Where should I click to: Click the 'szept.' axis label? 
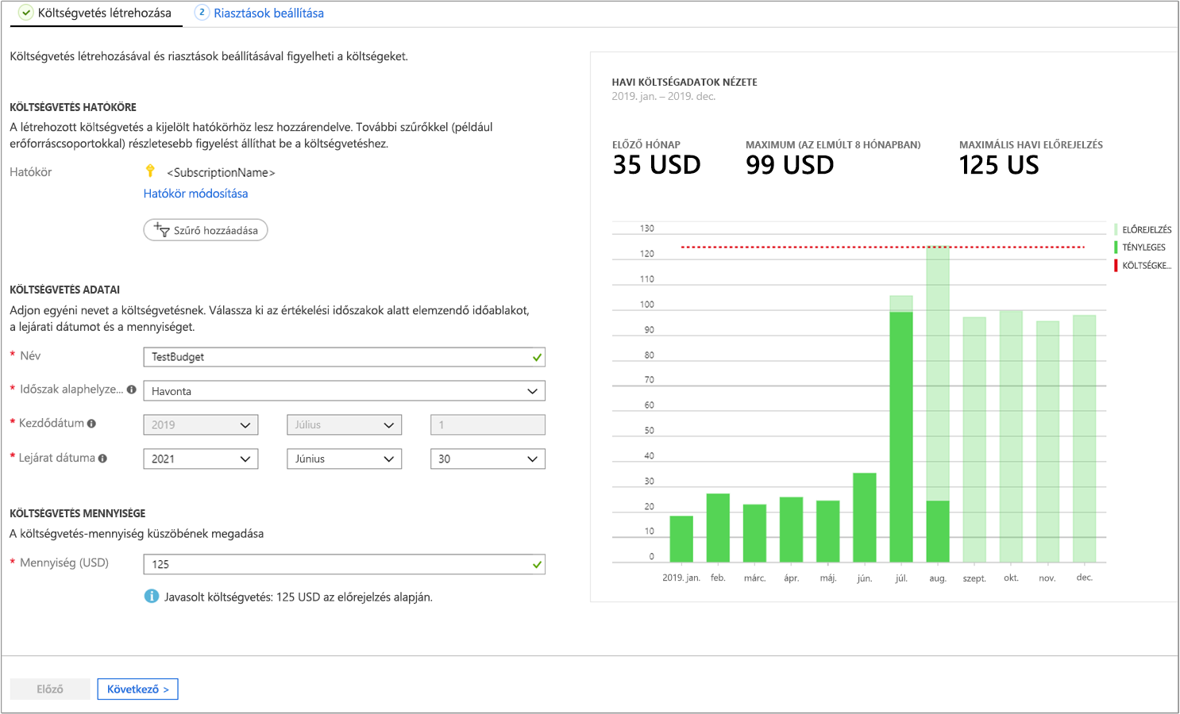coord(974,578)
